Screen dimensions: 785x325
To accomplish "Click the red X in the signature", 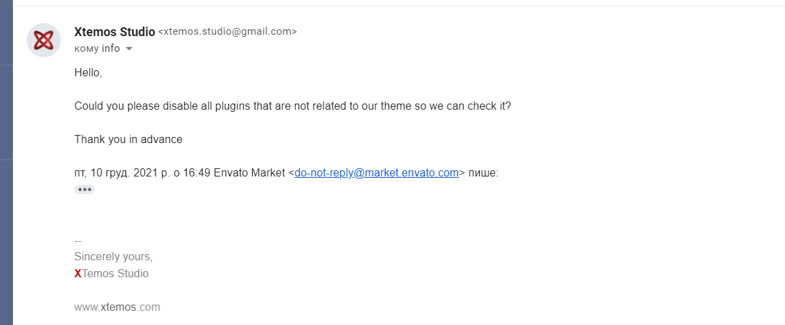I will [78, 274].
